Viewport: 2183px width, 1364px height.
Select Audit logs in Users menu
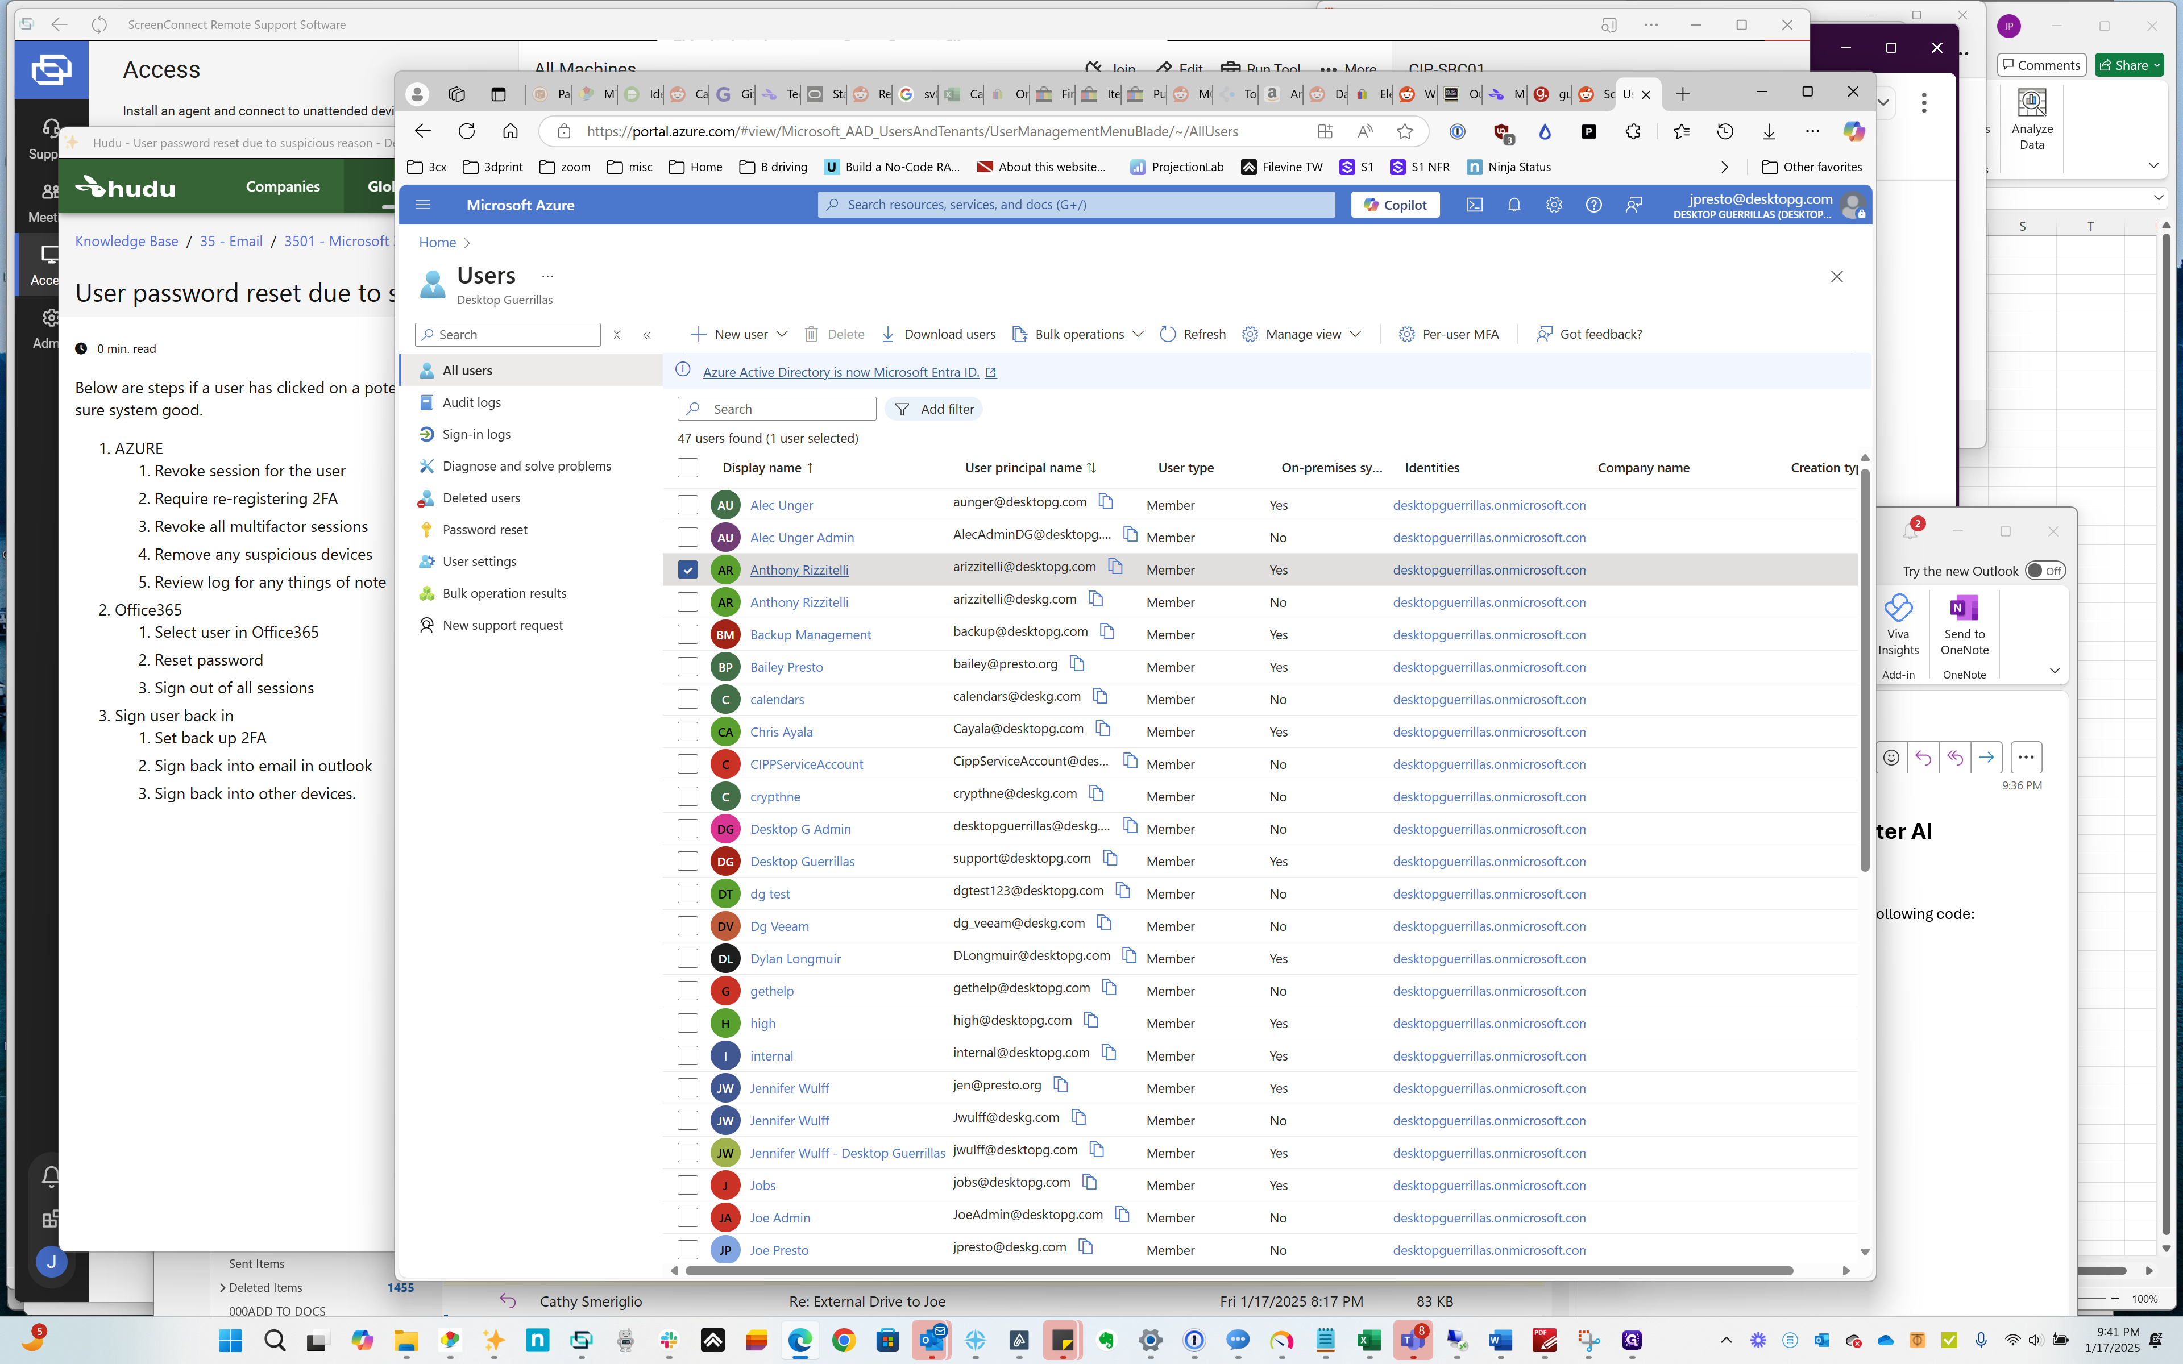[x=471, y=402]
